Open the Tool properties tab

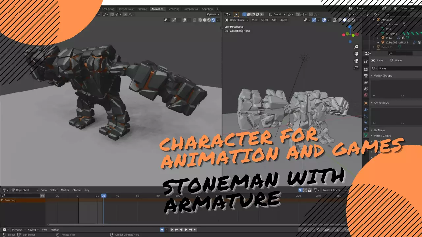(366, 61)
